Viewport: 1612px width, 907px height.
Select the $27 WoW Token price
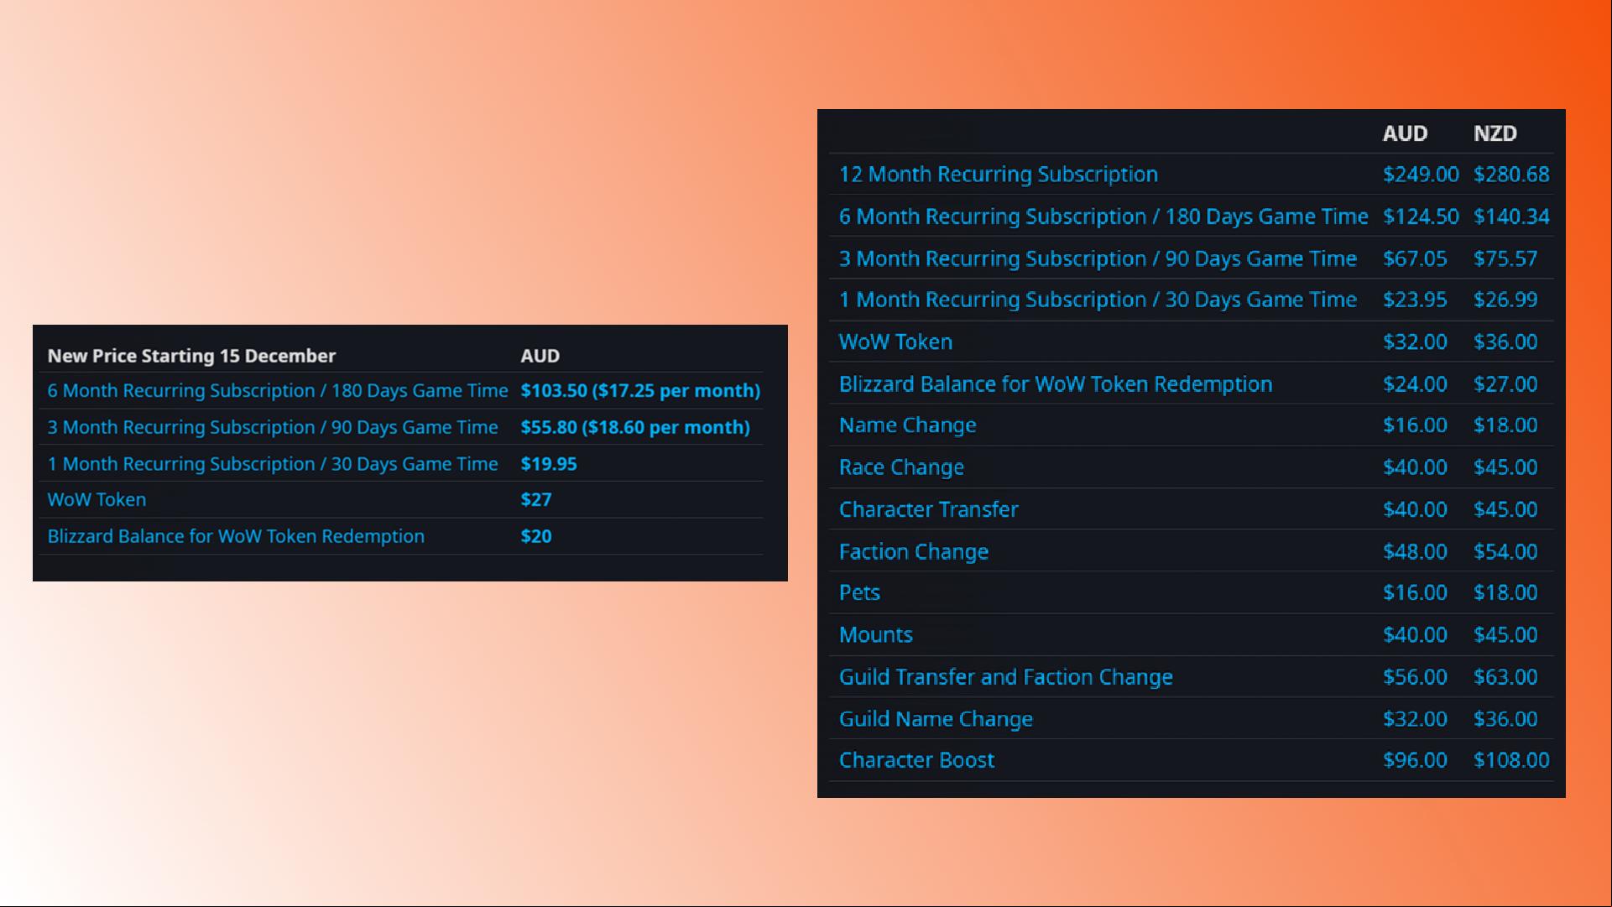536,499
